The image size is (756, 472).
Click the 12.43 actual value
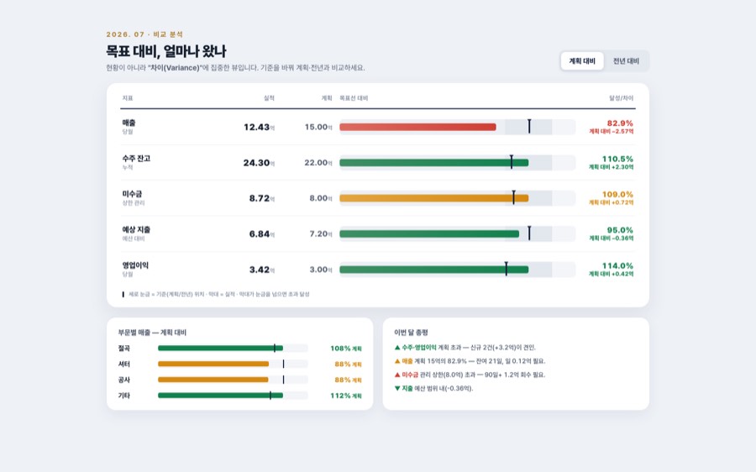click(x=259, y=128)
